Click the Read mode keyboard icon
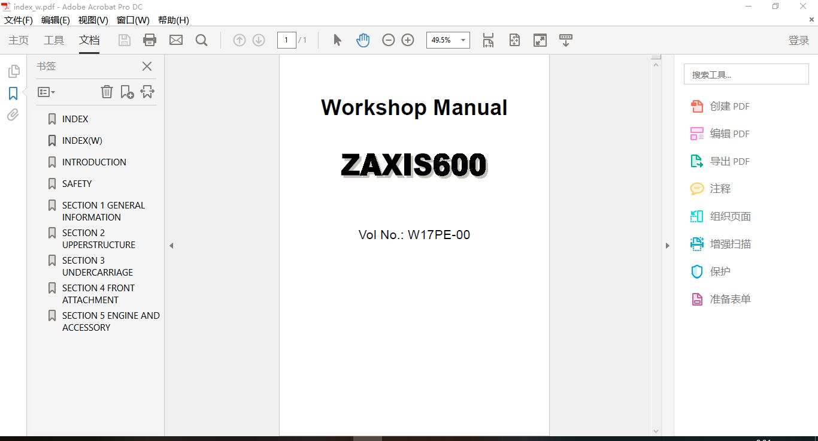The image size is (818, 441). point(565,40)
